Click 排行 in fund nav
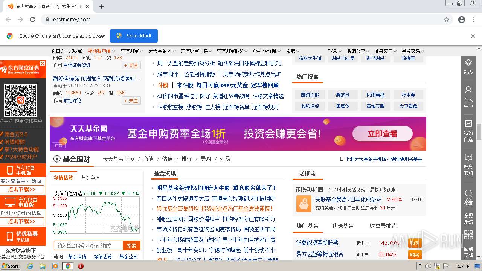 186,159
